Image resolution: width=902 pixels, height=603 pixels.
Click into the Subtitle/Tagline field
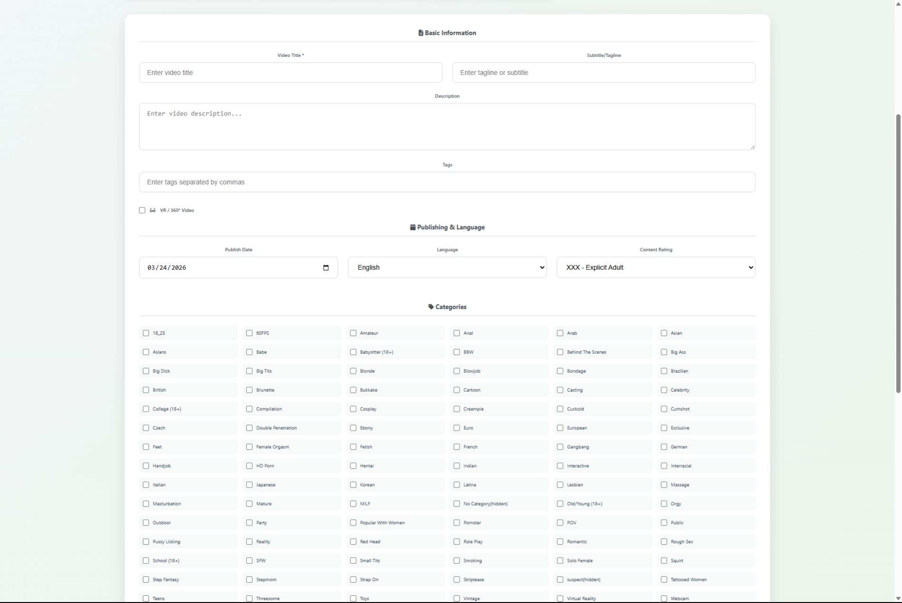(603, 73)
